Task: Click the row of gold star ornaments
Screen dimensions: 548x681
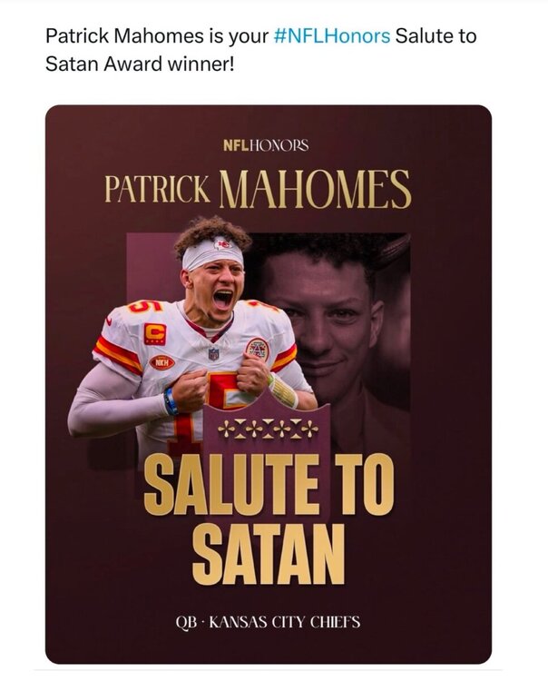Action: tap(267, 427)
